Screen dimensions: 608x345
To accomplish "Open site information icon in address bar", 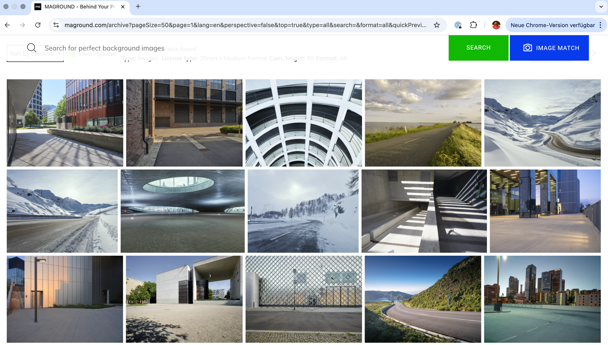I will coord(56,25).
